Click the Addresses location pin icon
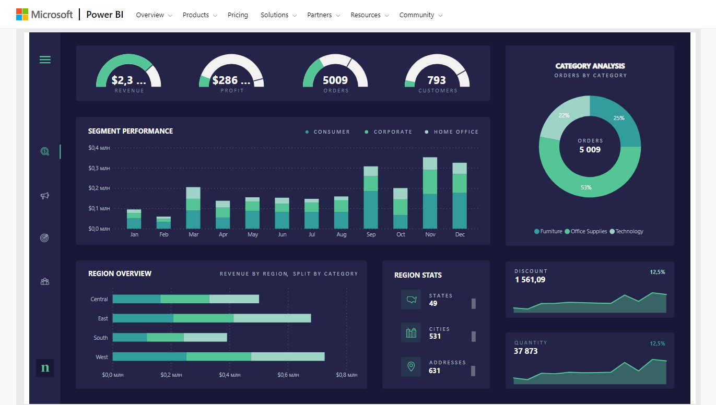 [x=410, y=366]
